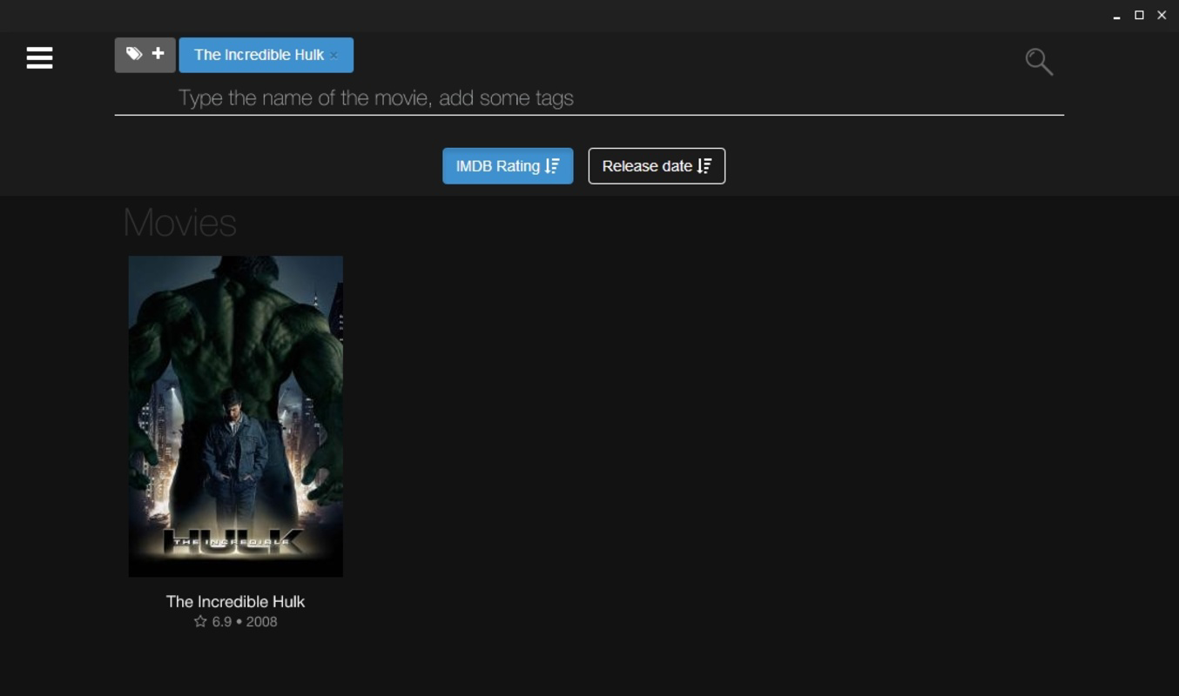
Task: Minimize the application window
Action: coord(1116,16)
